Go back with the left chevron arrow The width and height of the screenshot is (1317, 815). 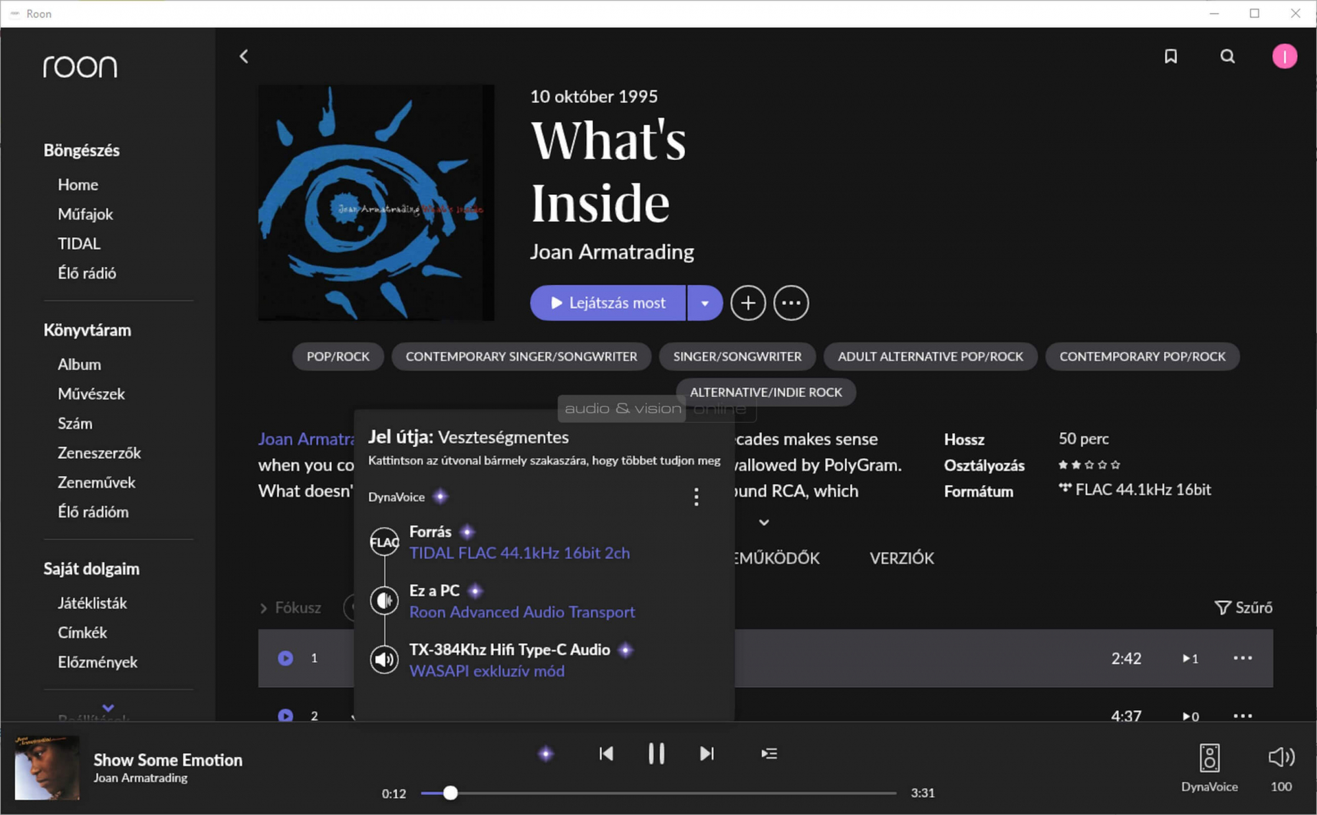pos(244,57)
